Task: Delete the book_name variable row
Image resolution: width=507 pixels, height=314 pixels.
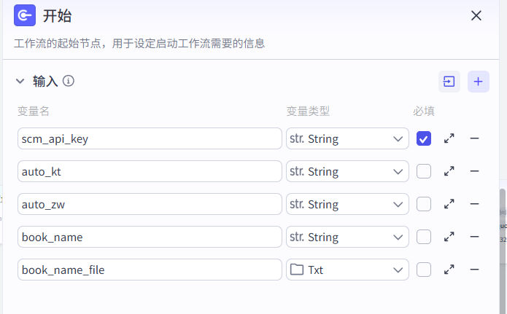Action: pyautogui.click(x=474, y=237)
